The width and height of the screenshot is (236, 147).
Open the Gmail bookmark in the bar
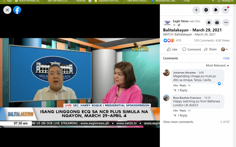tap(186, 1)
